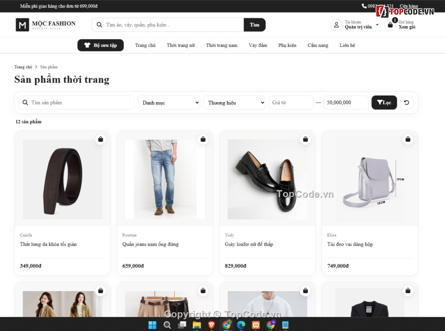The width and height of the screenshot is (445, 331).
Task: Open the notepad app in taskbar
Action: tap(285, 325)
